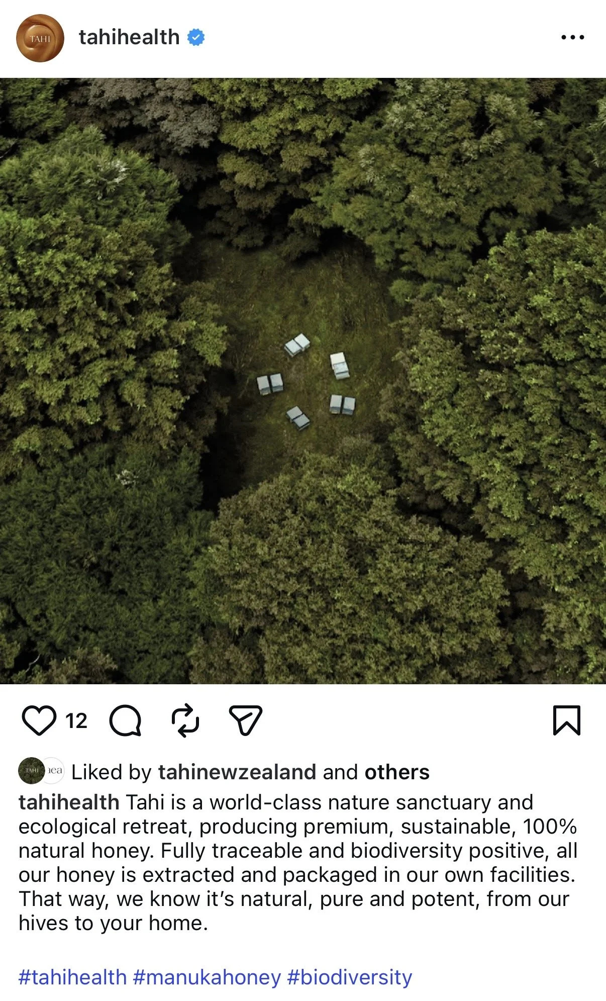
Task: Open tahihealth username in the post header
Action: tap(129, 37)
